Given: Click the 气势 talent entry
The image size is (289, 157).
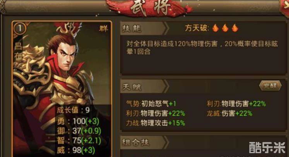Looking at the screenshot, I should [151, 104].
